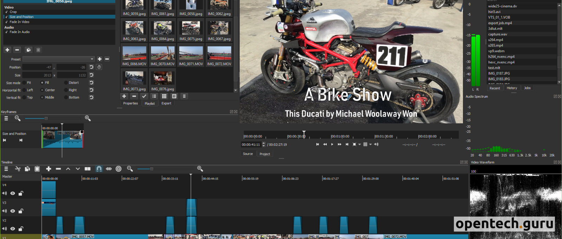
Task: Click the timeline cut scissors icon
Action: (18, 169)
